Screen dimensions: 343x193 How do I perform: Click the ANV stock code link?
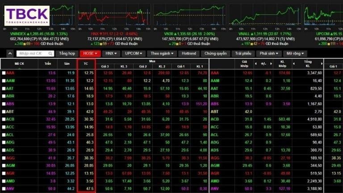click(10, 189)
